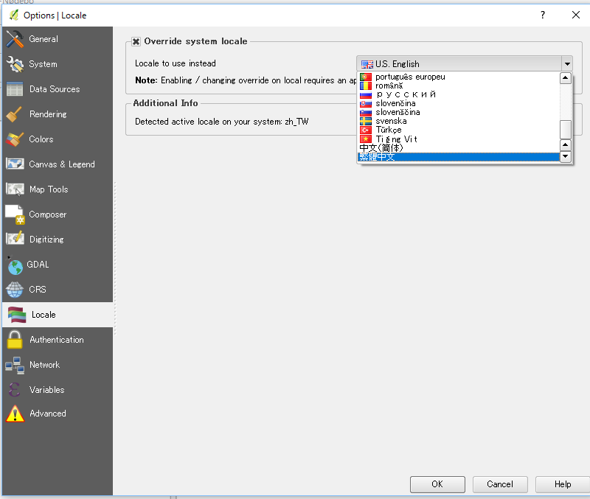Go to the CRS options page
This screenshot has height=499, width=590.
tap(58, 290)
